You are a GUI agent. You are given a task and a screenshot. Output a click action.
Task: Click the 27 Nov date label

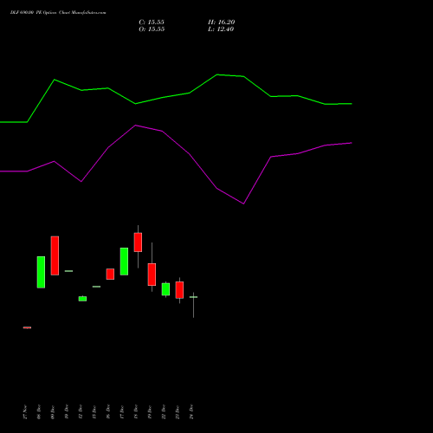25,411
